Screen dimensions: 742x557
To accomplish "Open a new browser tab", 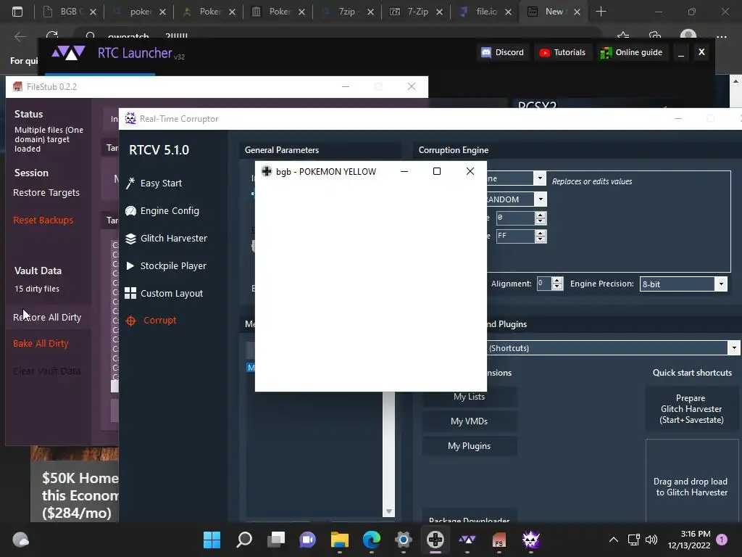I will (x=601, y=12).
